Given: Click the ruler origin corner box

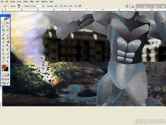Looking at the screenshot, I should [x=1, y=10].
